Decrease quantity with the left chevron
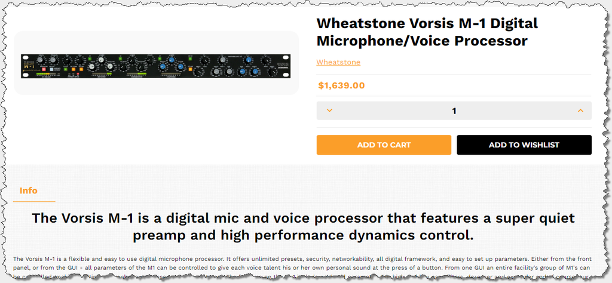The height and width of the screenshot is (283, 612). tap(329, 110)
